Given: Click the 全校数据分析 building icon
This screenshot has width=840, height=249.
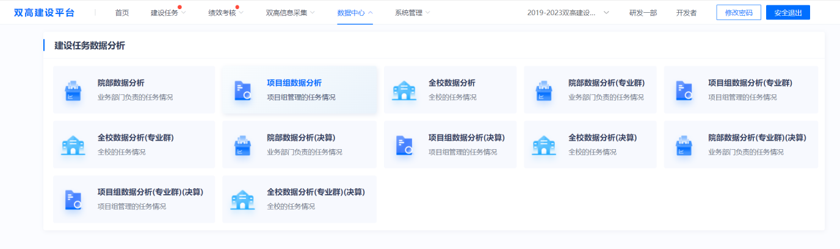Looking at the screenshot, I should 404,90.
